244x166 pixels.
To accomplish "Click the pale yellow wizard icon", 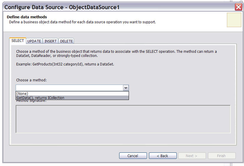I will click(x=234, y=20).
